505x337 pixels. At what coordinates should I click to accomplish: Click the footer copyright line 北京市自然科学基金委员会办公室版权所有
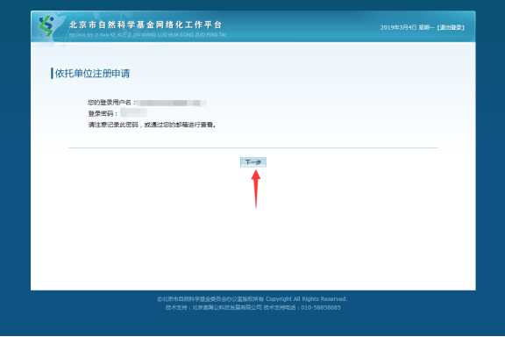click(210, 299)
